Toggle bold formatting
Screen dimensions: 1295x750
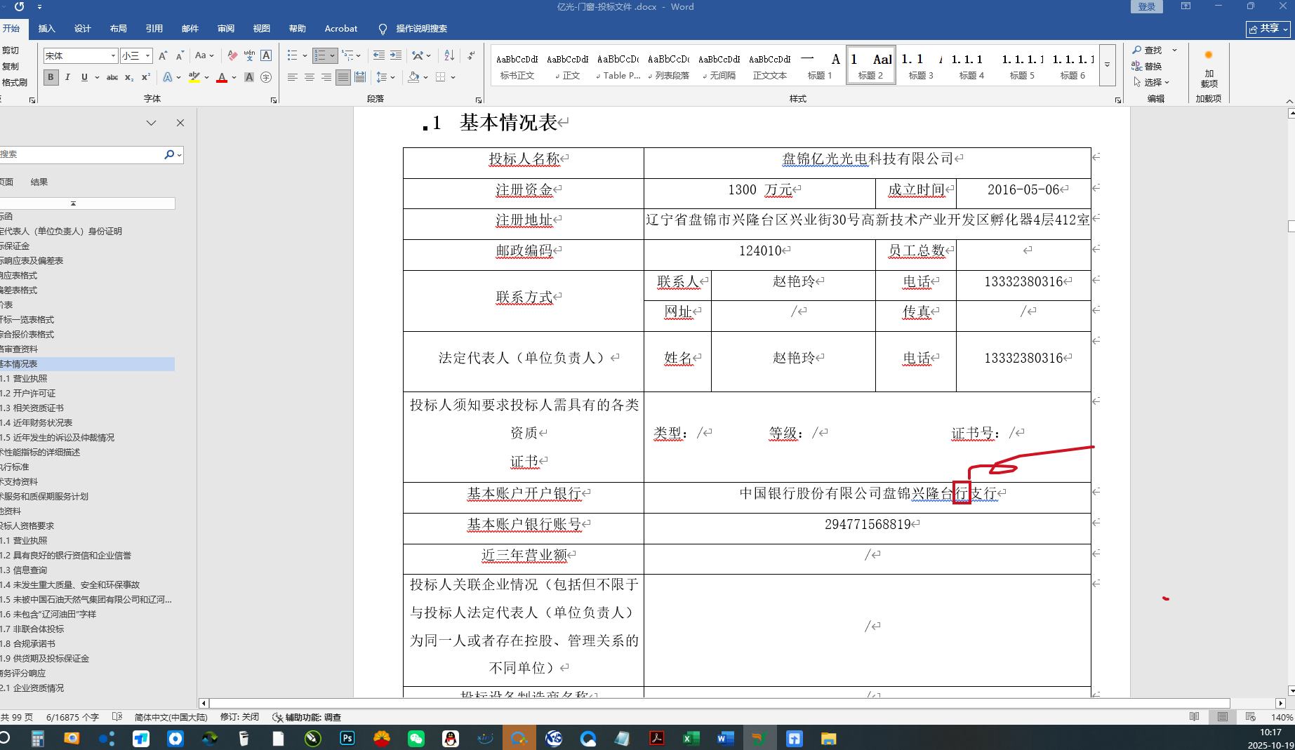click(x=51, y=77)
